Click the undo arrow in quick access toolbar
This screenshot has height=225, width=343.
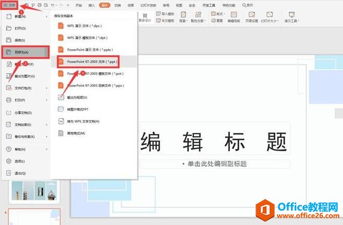click(53, 5)
